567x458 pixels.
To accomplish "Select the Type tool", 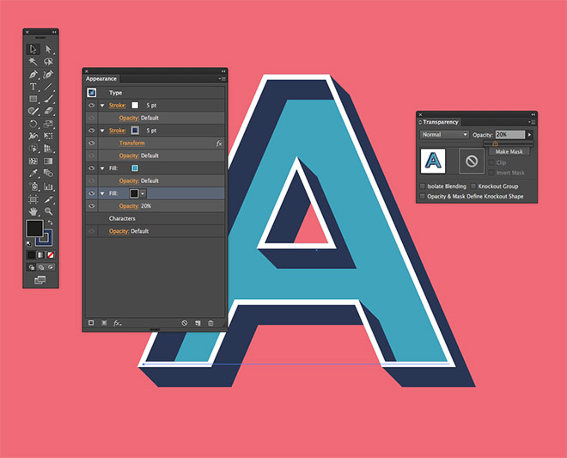I will pos(33,87).
